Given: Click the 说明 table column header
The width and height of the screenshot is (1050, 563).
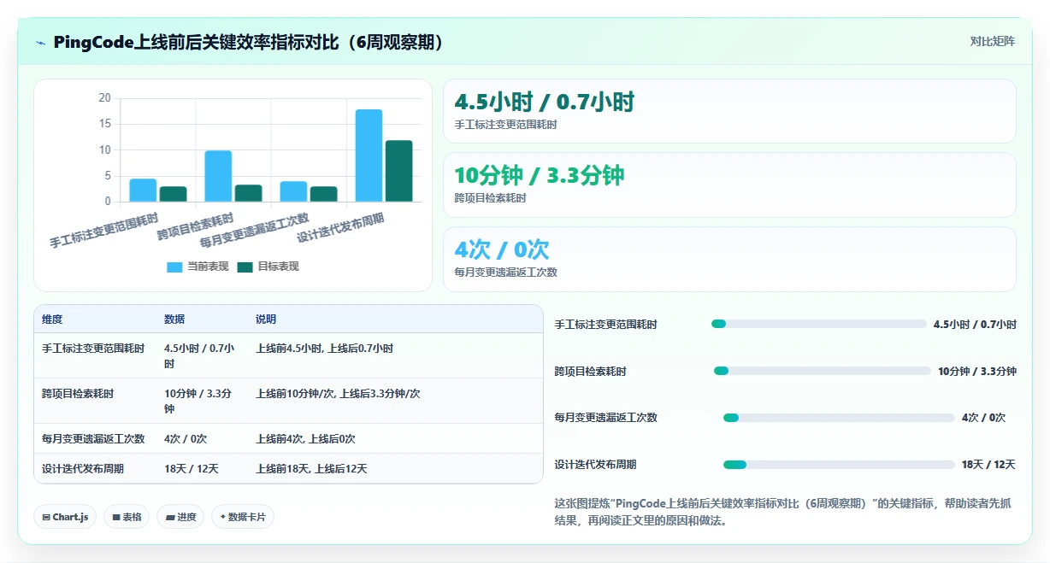Looking at the screenshot, I should pos(266,320).
